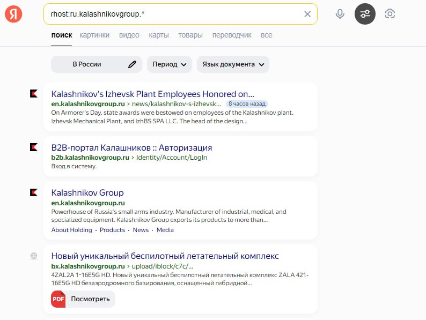Click favicon of Kalashnikov's Izhevsk Plant result

coord(34,94)
